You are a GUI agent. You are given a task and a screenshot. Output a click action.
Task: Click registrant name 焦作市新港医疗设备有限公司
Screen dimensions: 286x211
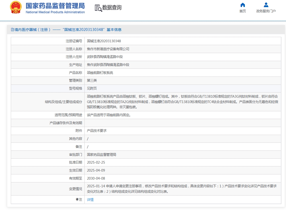tap(108, 49)
